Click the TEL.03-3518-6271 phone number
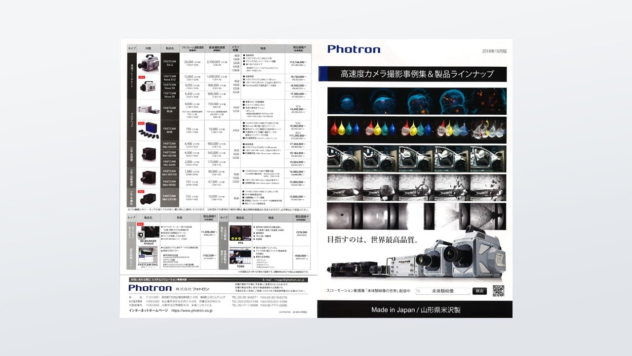 tap(244, 297)
